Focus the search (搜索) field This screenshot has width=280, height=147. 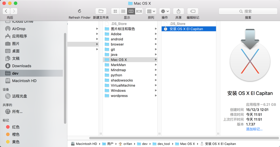248,11
